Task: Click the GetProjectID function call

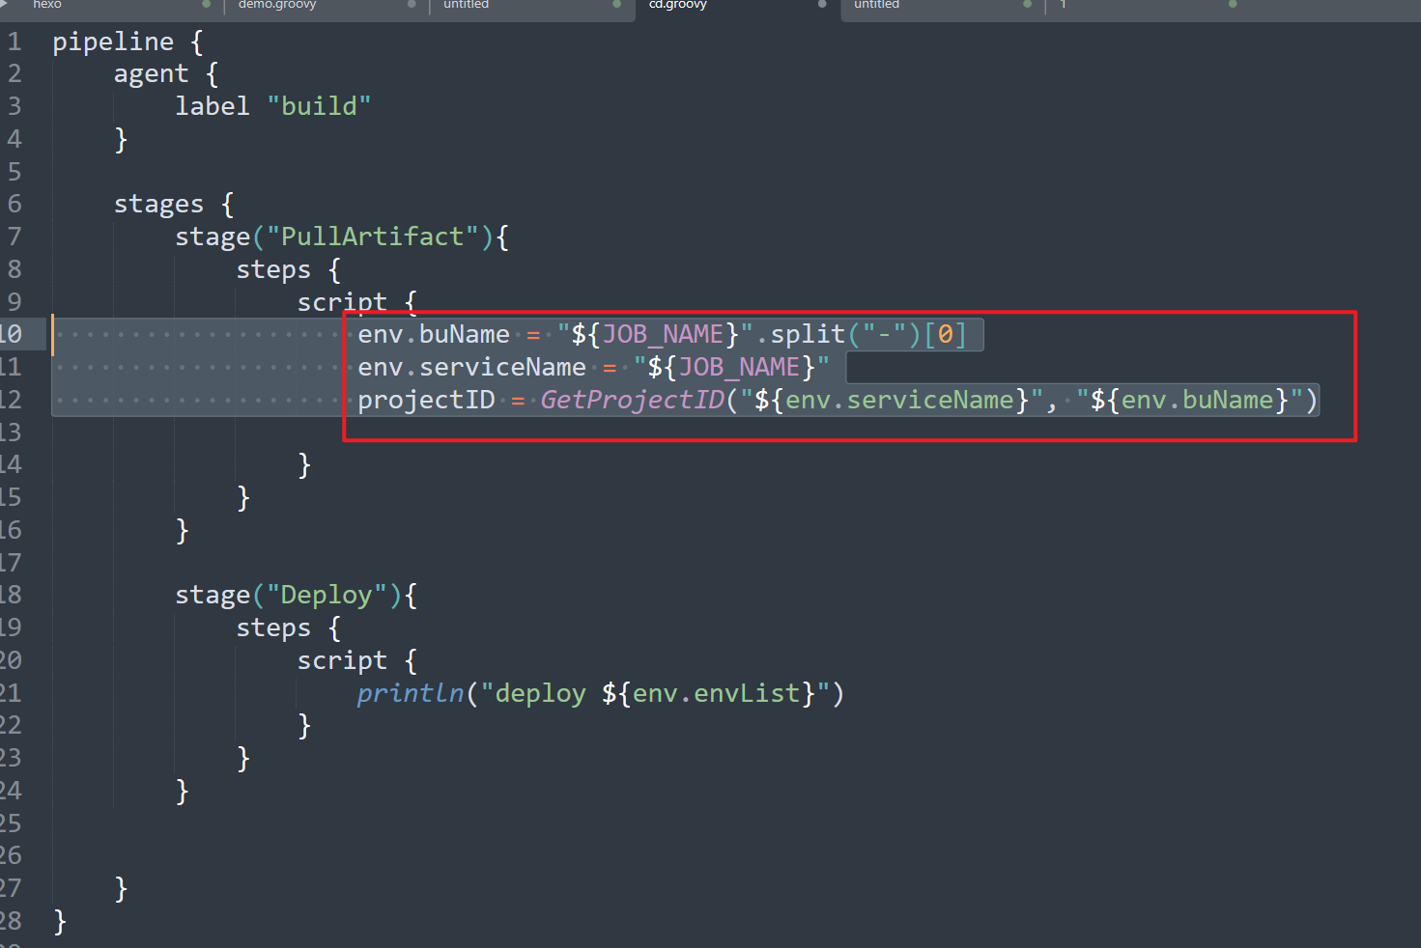Action: pyautogui.click(x=633, y=400)
